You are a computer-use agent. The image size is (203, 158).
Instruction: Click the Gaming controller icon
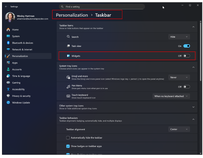coord(8,83)
